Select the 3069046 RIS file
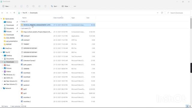192x108 pixels. click(x=58, y=69)
